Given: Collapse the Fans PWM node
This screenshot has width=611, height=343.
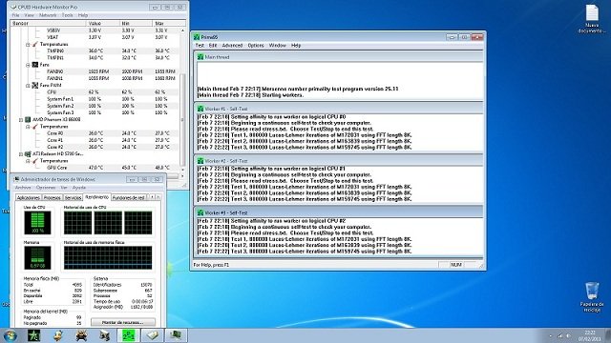Looking at the screenshot, I should point(28,86).
